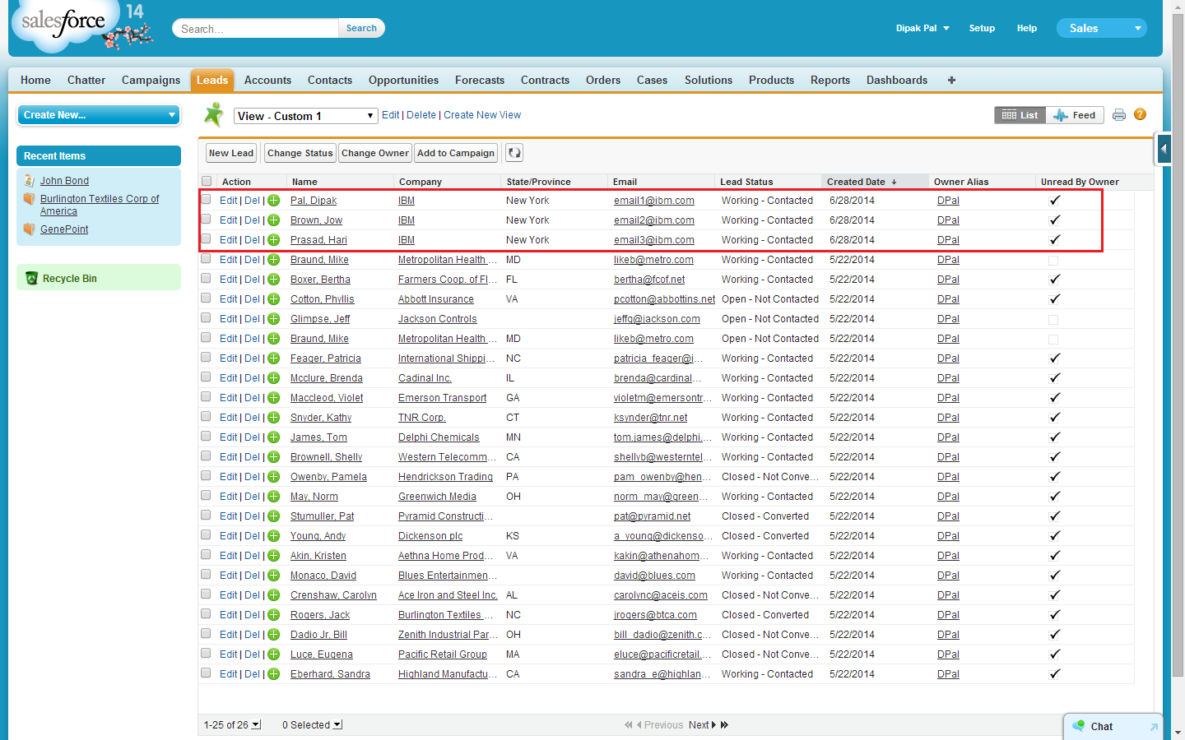Click the plus icon for all tabs
1185x740 pixels.
click(951, 80)
